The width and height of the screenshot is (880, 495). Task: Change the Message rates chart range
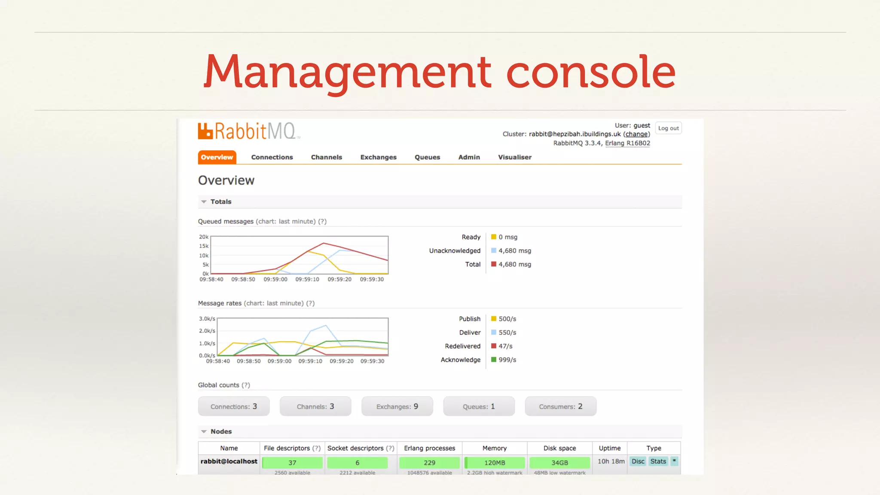[x=274, y=303]
